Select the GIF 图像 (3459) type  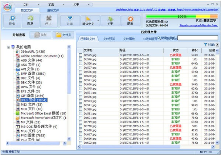(x=32, y=96)
